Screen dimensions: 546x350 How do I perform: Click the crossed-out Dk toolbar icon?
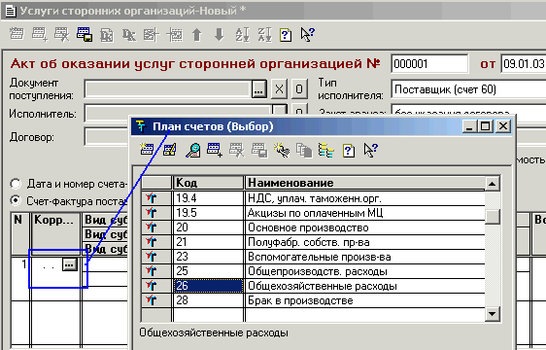(x=129, y=35)
